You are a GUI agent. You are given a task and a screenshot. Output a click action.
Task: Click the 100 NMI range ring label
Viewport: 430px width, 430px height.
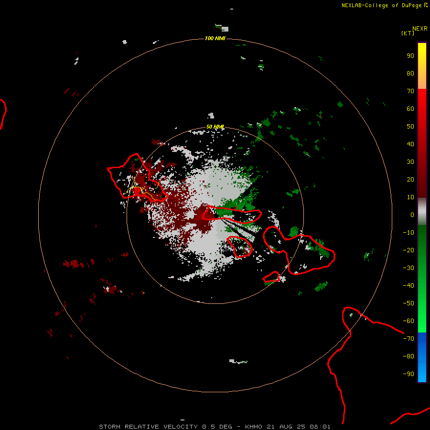pos(215,38)
